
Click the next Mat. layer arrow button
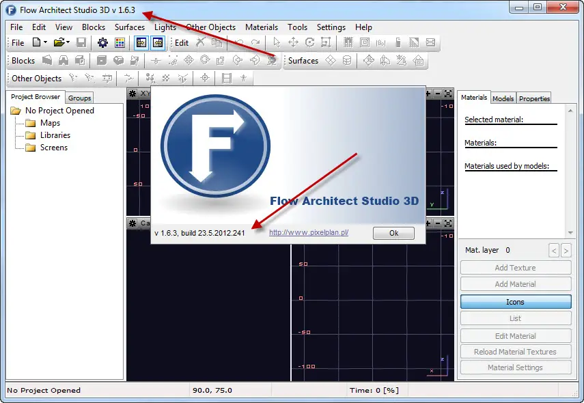(x=566, y=251)
